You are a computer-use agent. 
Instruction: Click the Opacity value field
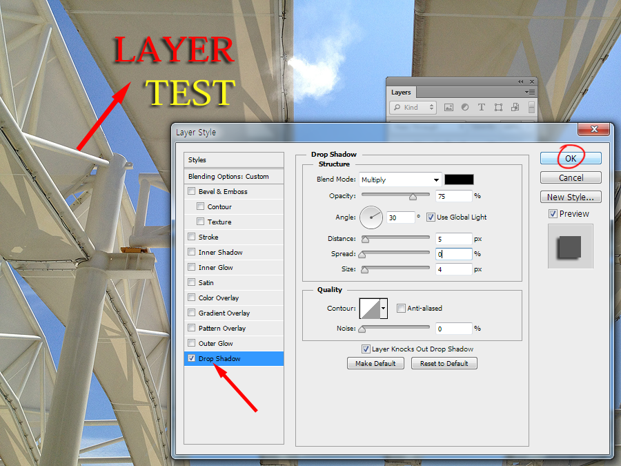pyautogui.click(x=454, y=196)
